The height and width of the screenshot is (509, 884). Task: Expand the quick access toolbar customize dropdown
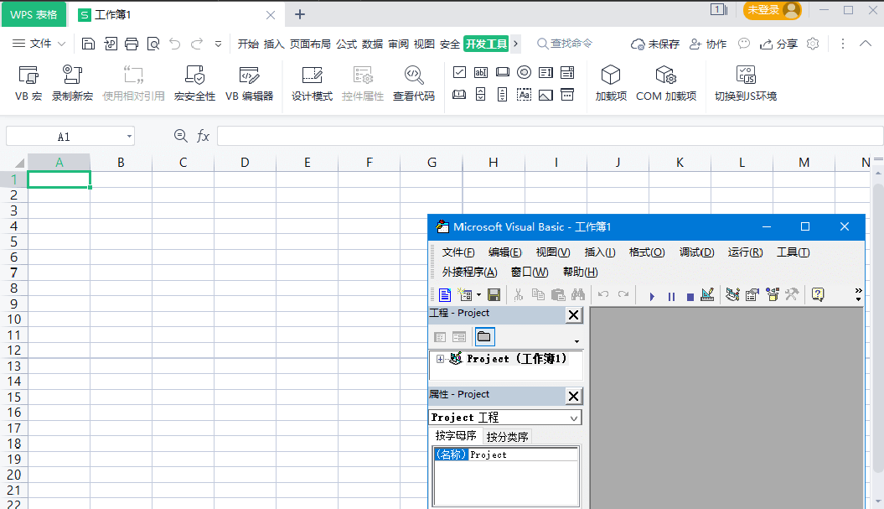tap(218, 44)
